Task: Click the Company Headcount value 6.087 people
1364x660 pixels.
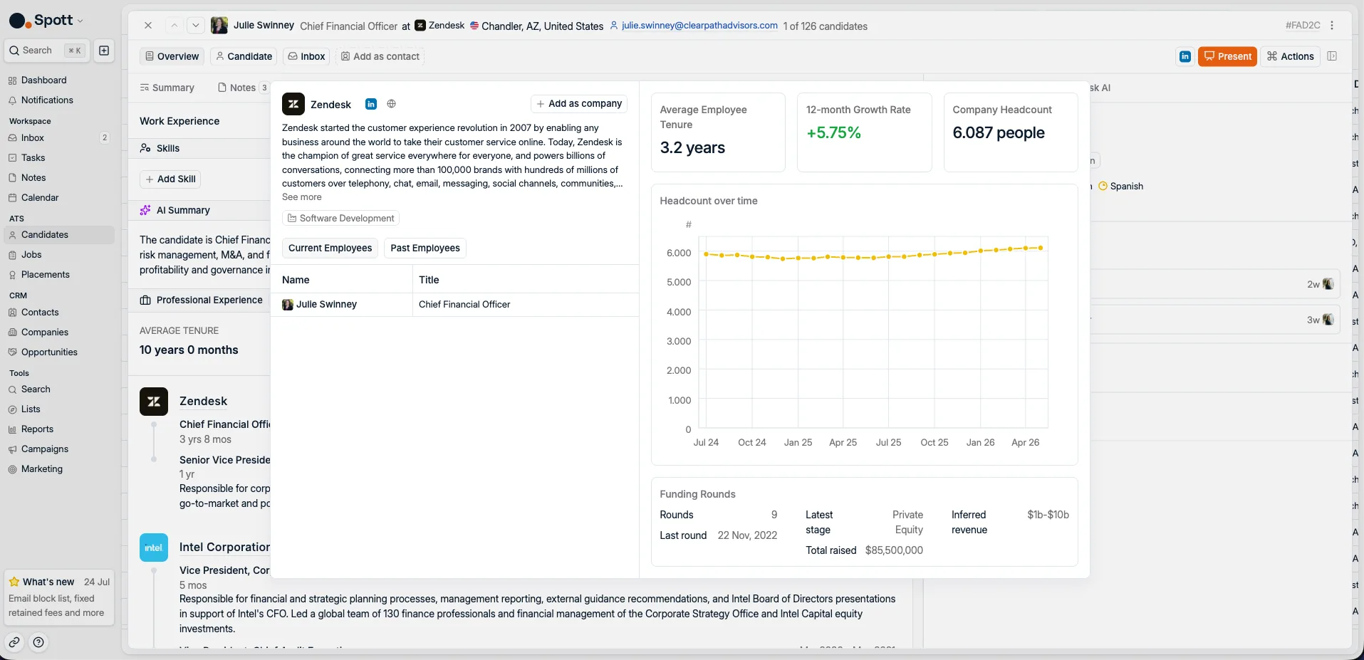Action: coord(999,133)
